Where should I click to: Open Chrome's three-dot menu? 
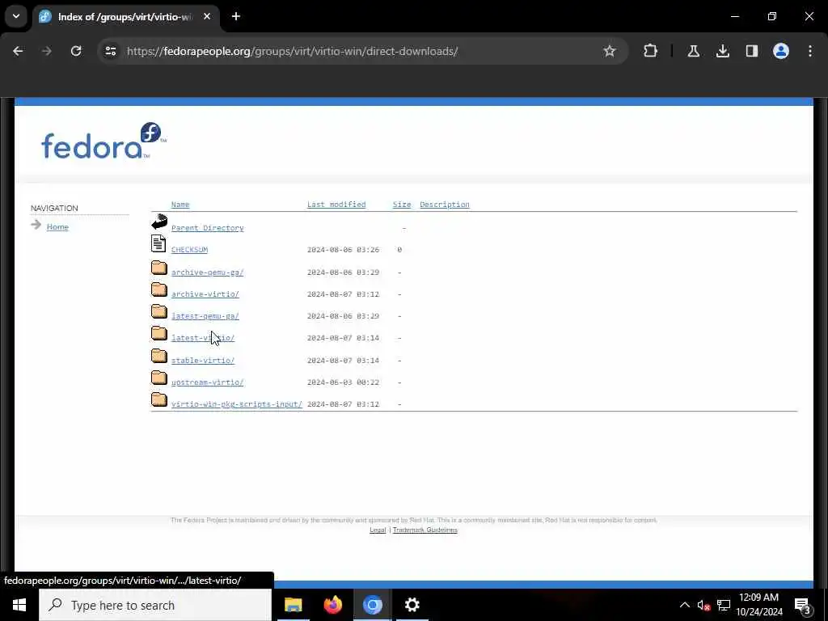pyautogui.click(x=810, y=51)
